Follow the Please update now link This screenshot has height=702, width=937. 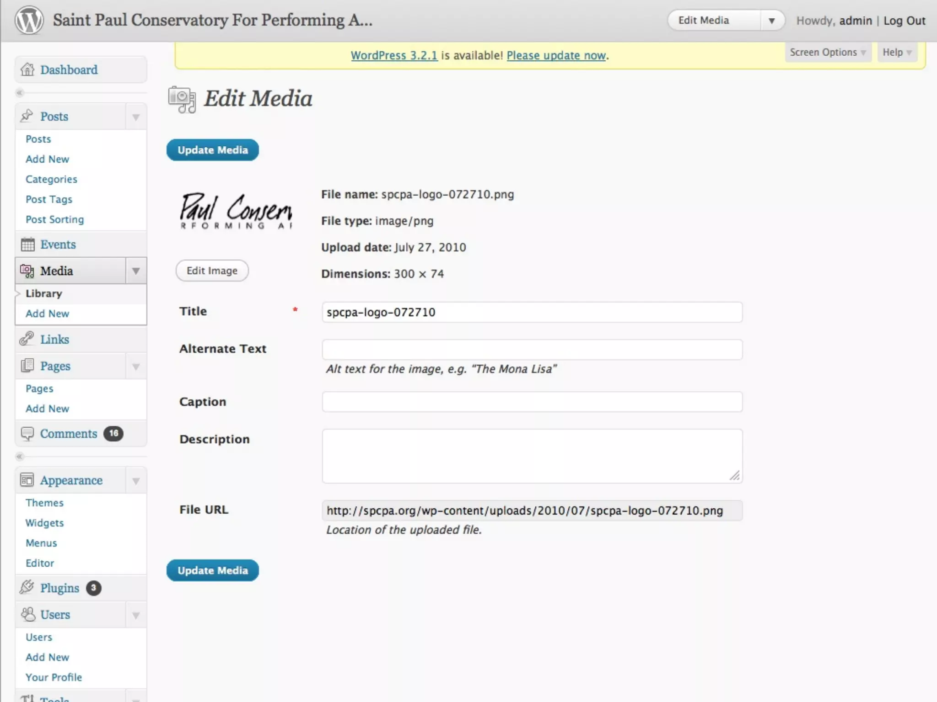pos(556,55)
